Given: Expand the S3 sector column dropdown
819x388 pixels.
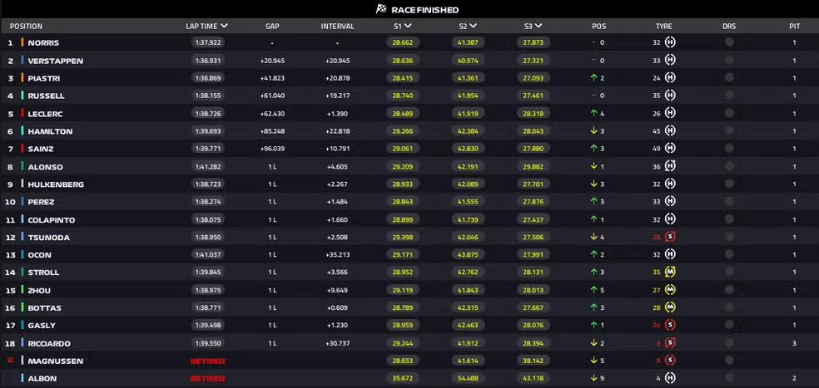Looking at the screenshot, I should [x=539, y=26].
